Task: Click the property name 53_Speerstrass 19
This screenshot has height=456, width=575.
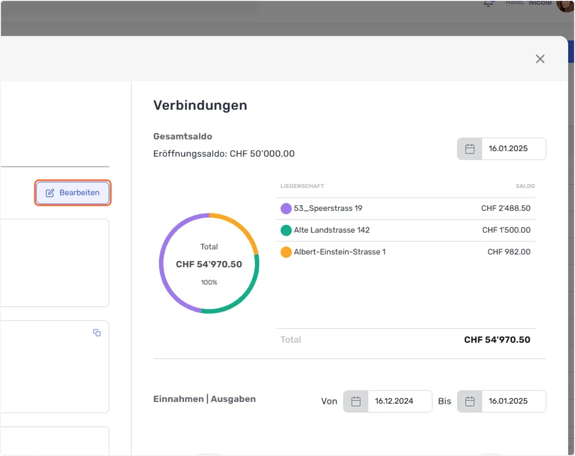Action: pos(328,209)
